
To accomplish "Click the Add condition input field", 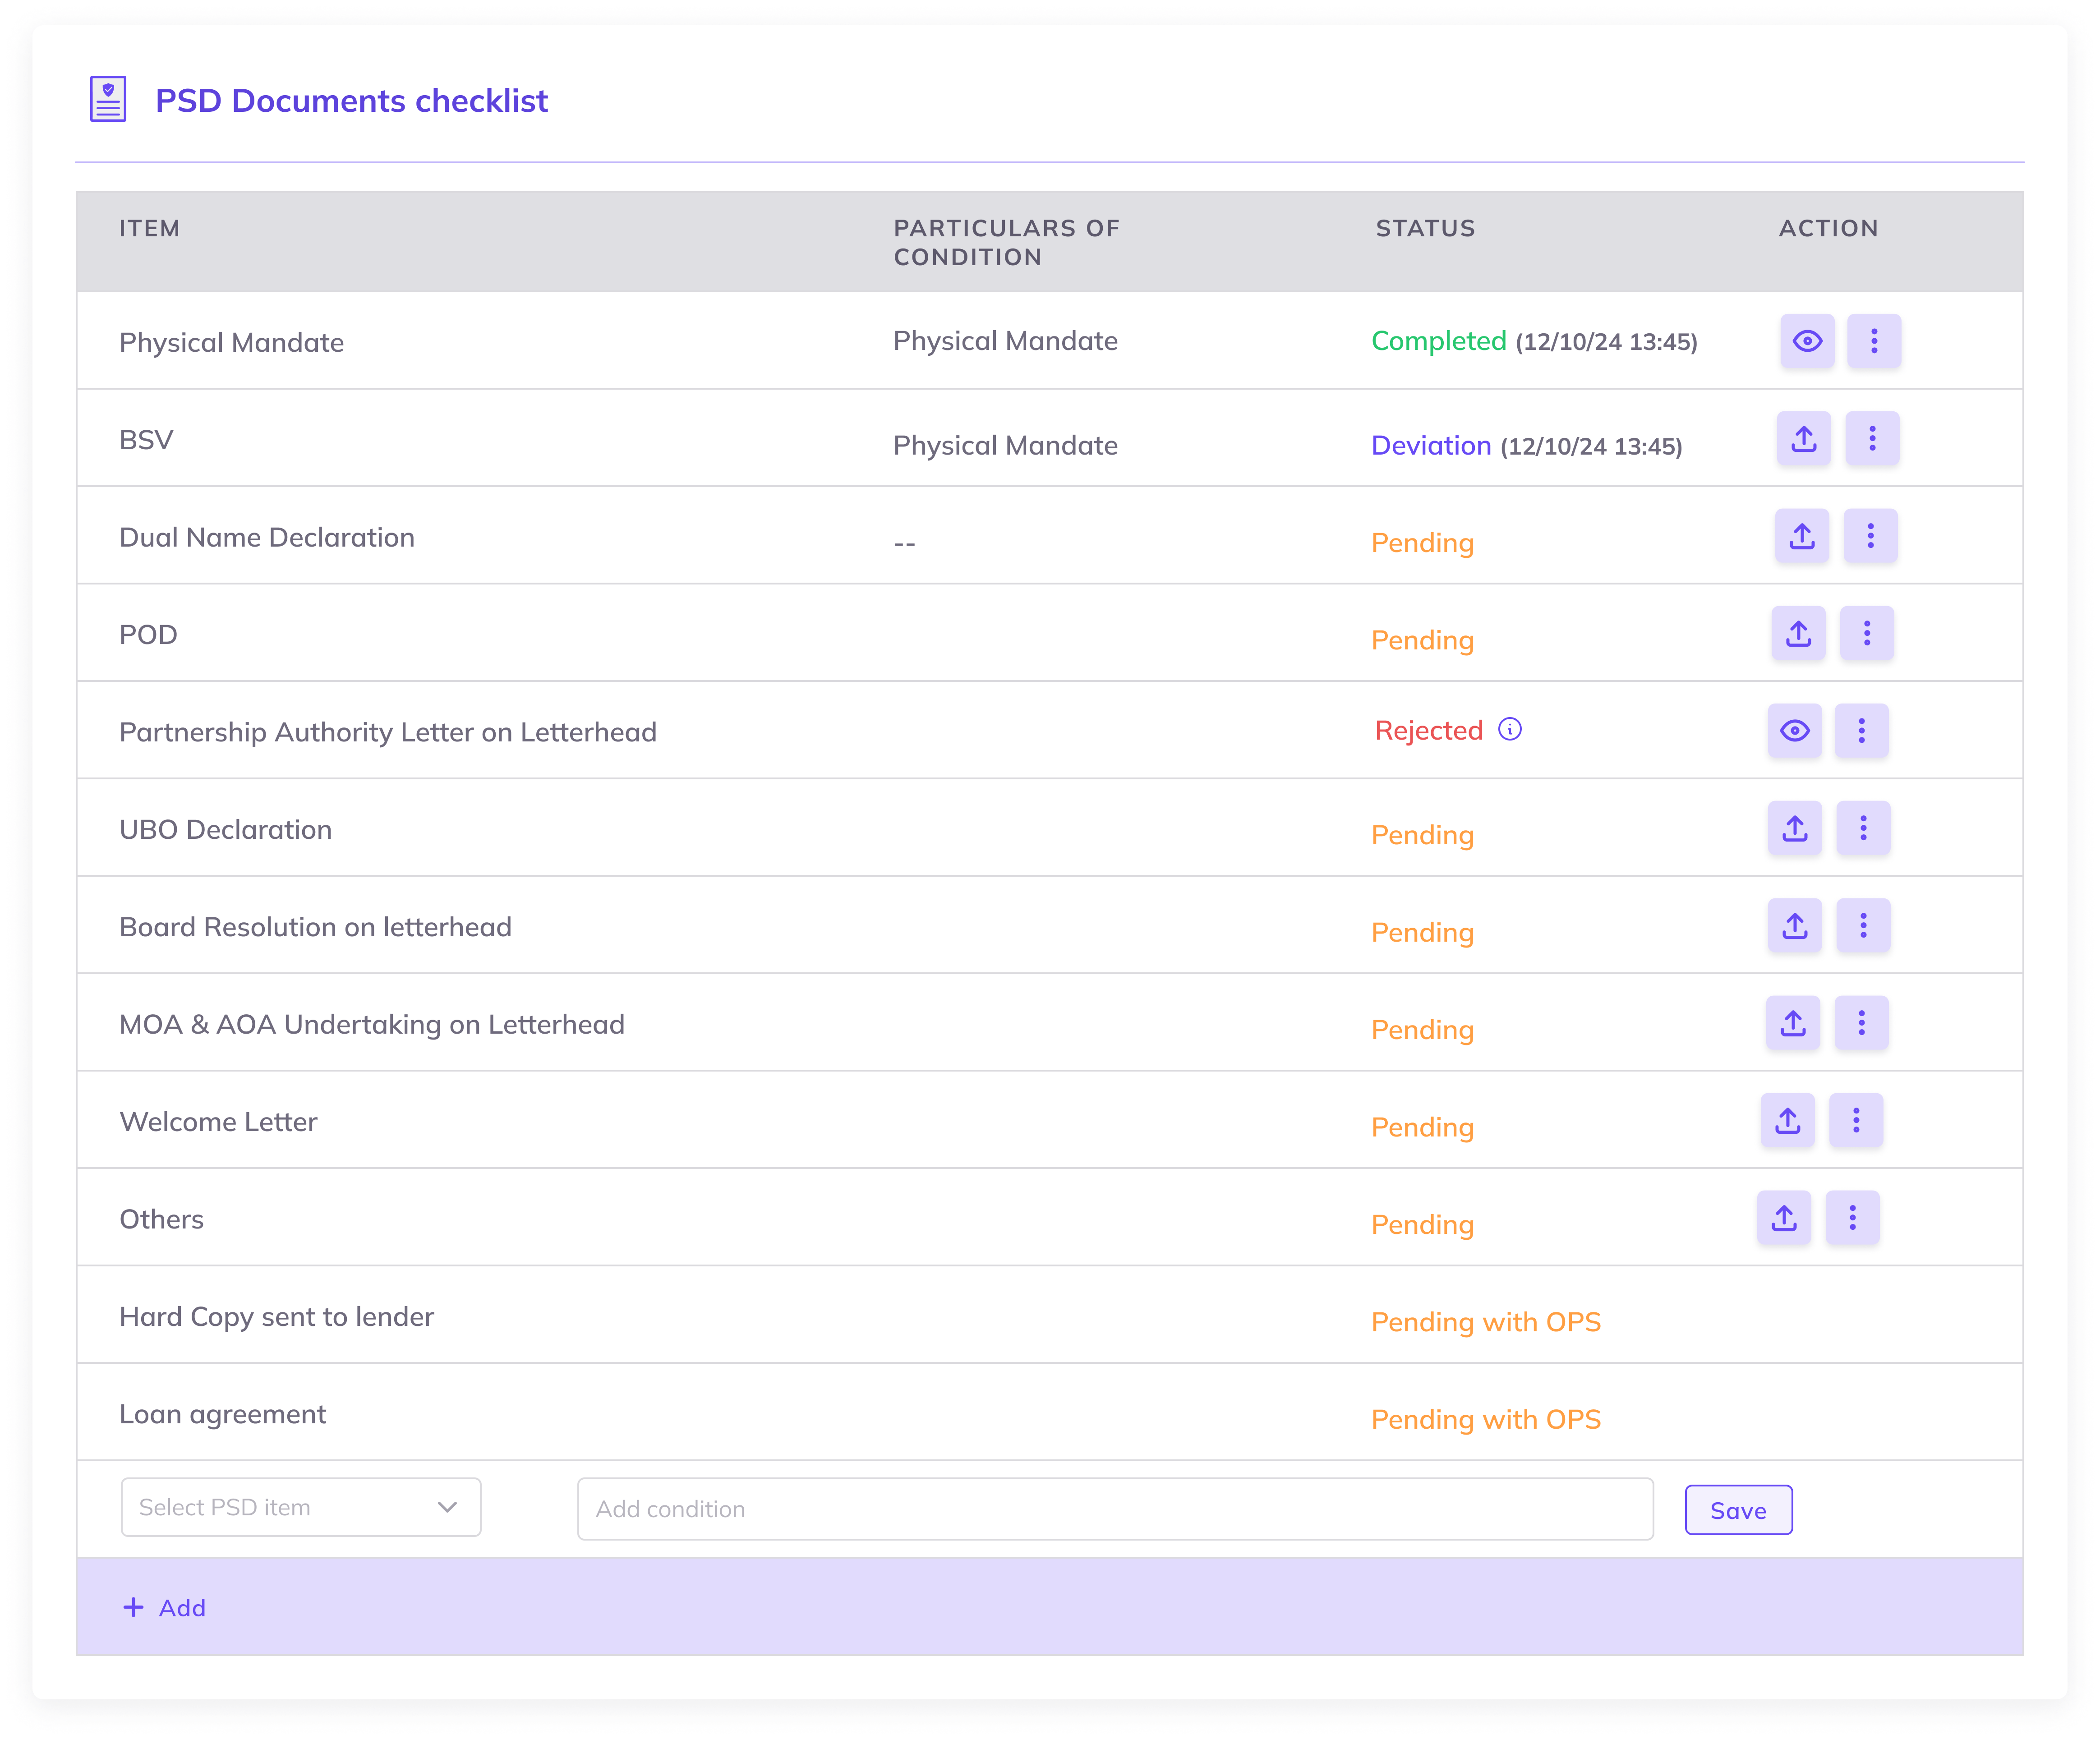I will click(x=1114, y=1509).
